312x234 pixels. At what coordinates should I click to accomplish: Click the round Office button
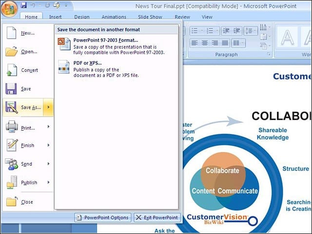(9, 9)
